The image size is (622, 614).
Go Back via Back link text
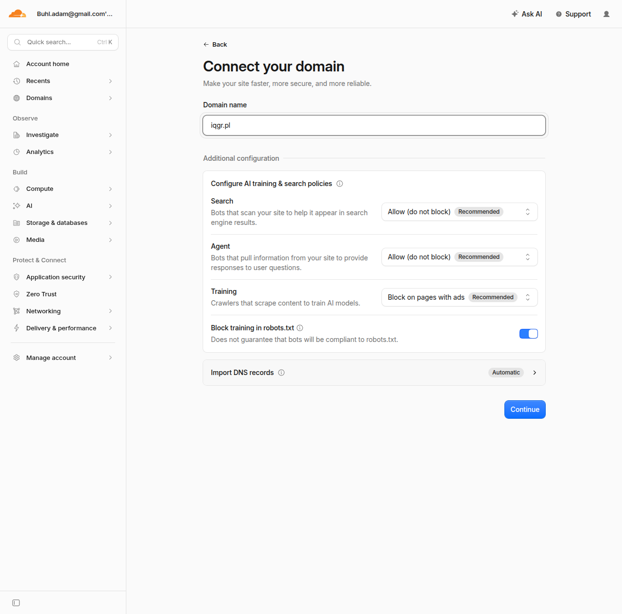(x=220, y=45)
